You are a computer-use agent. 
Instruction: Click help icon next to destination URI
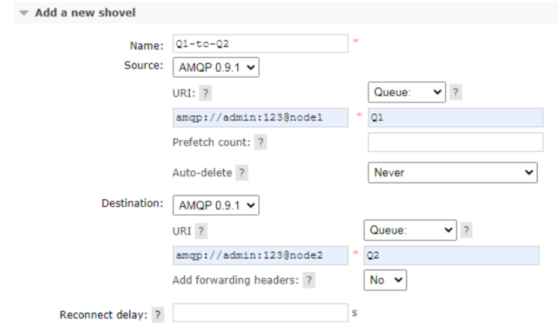(x=201, y=231)
